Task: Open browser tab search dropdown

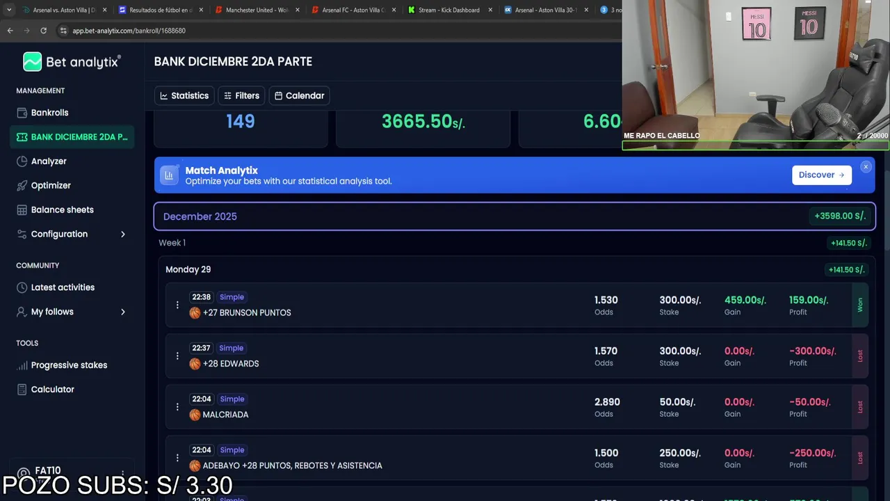Action: [8, 10]
